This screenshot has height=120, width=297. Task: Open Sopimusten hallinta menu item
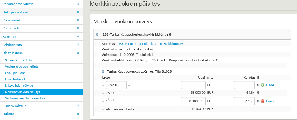point(19,60)
